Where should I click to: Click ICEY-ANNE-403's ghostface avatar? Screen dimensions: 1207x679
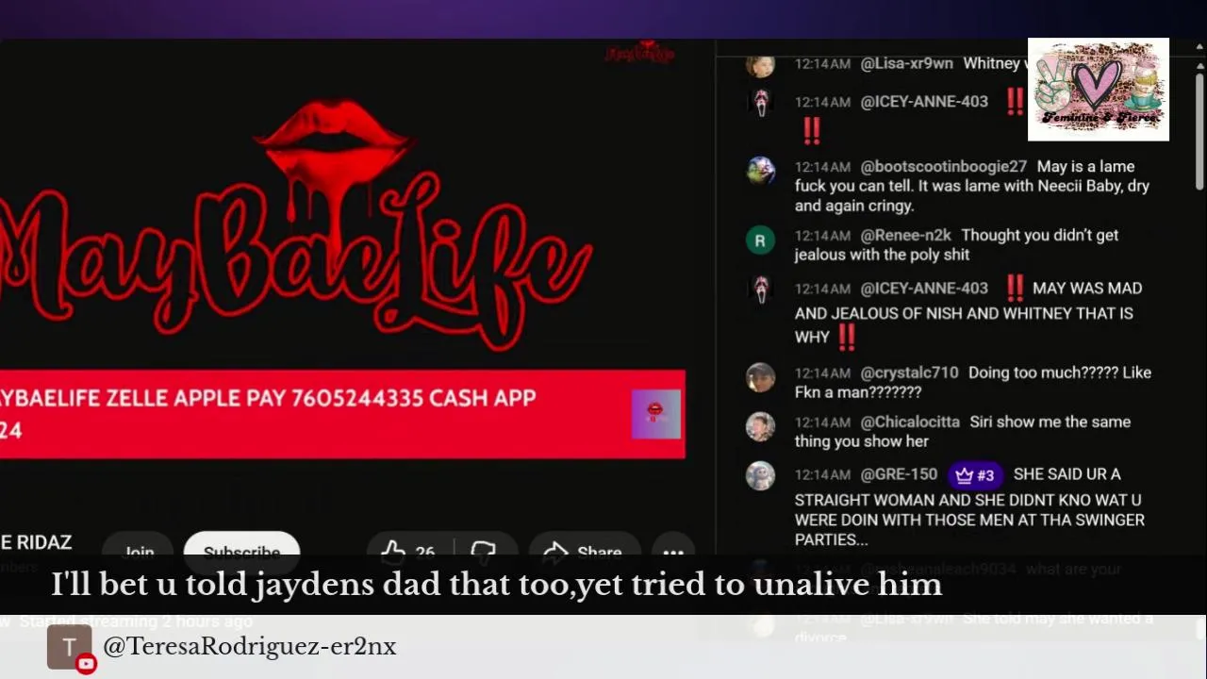[760, 102]
